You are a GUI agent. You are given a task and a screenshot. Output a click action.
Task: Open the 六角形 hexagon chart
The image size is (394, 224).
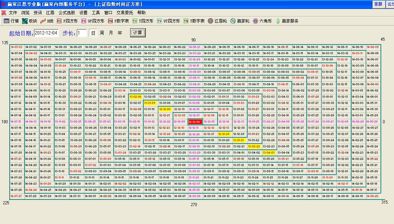[x=262, y=21]
